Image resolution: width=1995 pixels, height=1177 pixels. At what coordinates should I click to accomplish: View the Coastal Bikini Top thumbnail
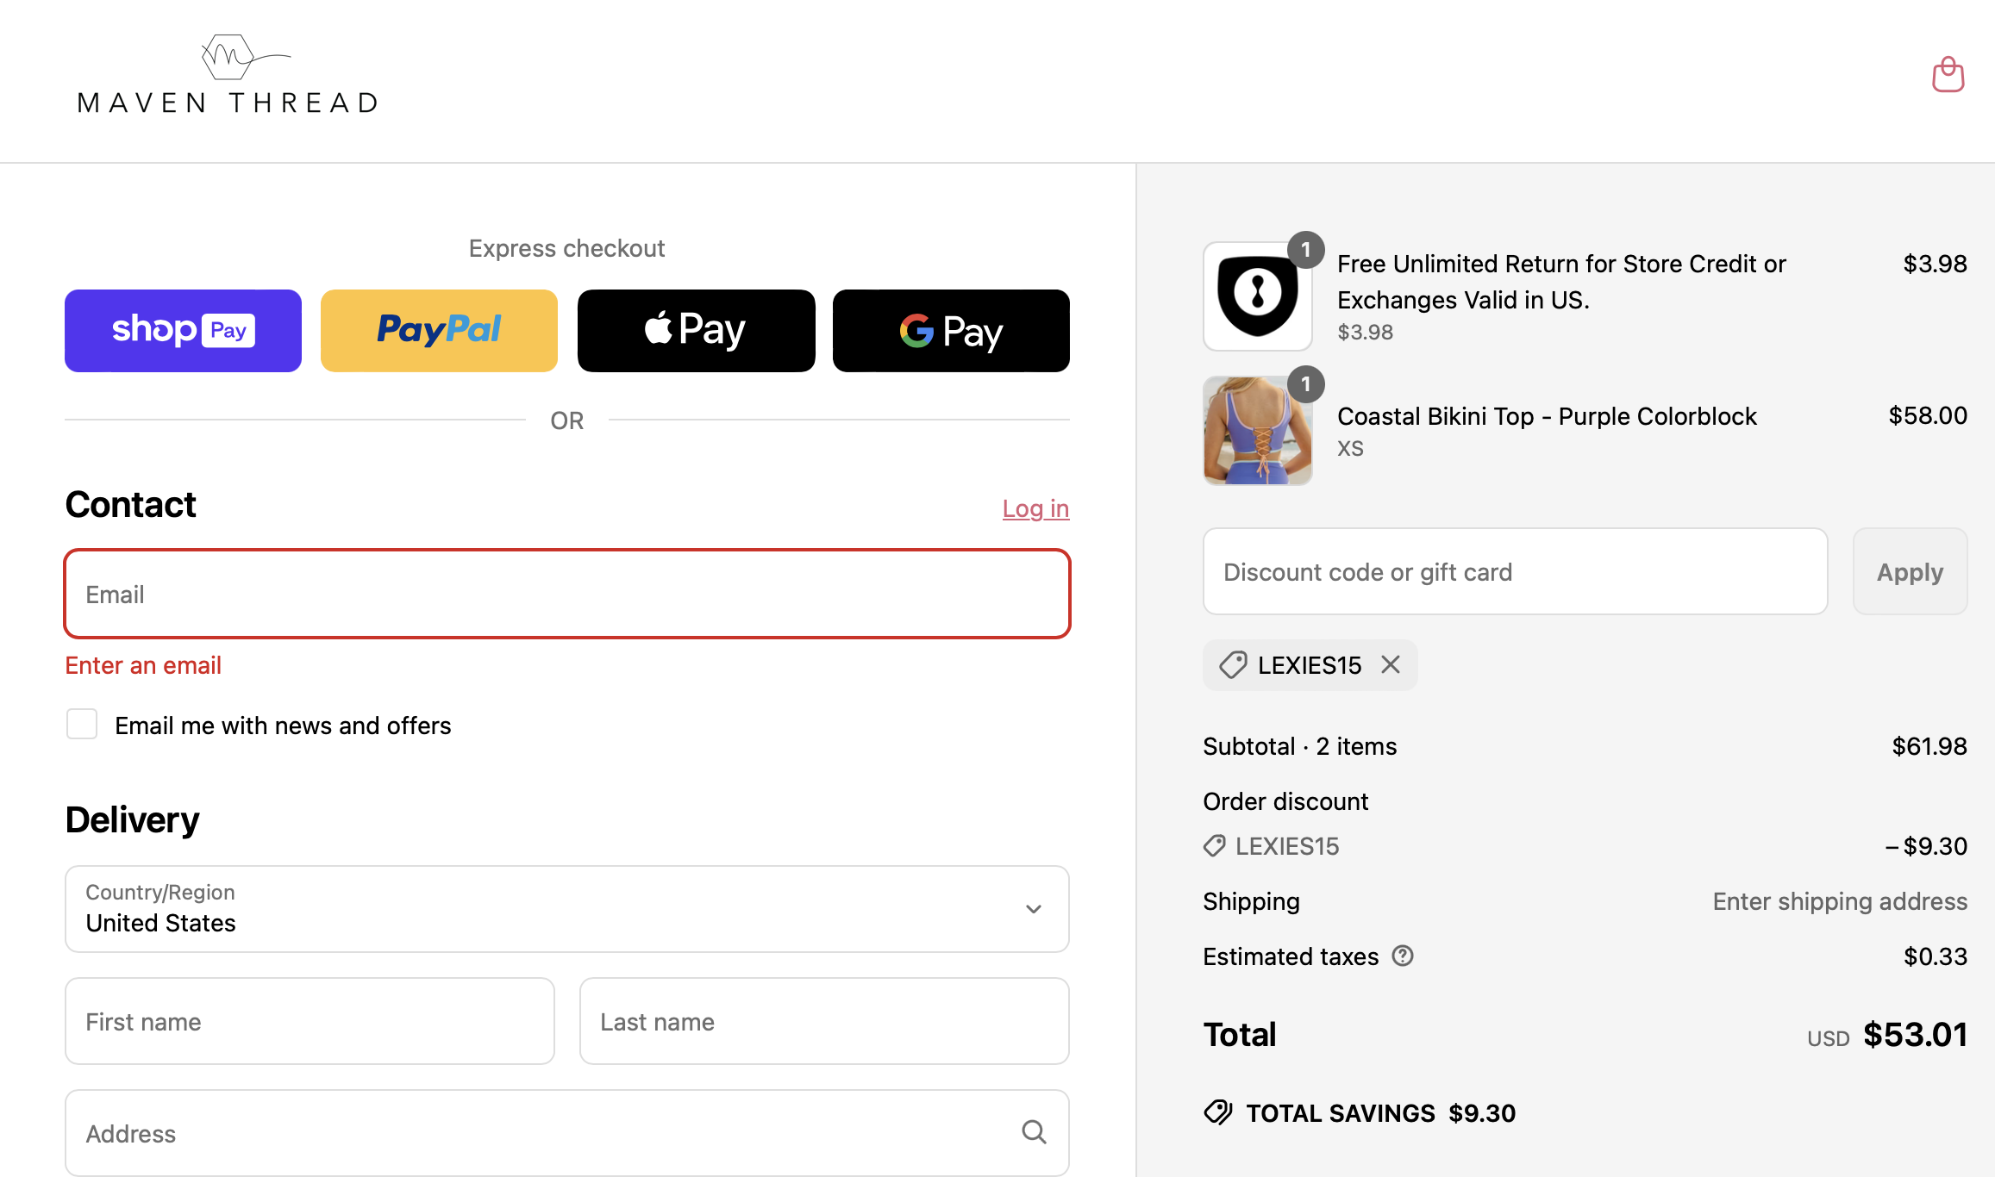coord(1258,431)
